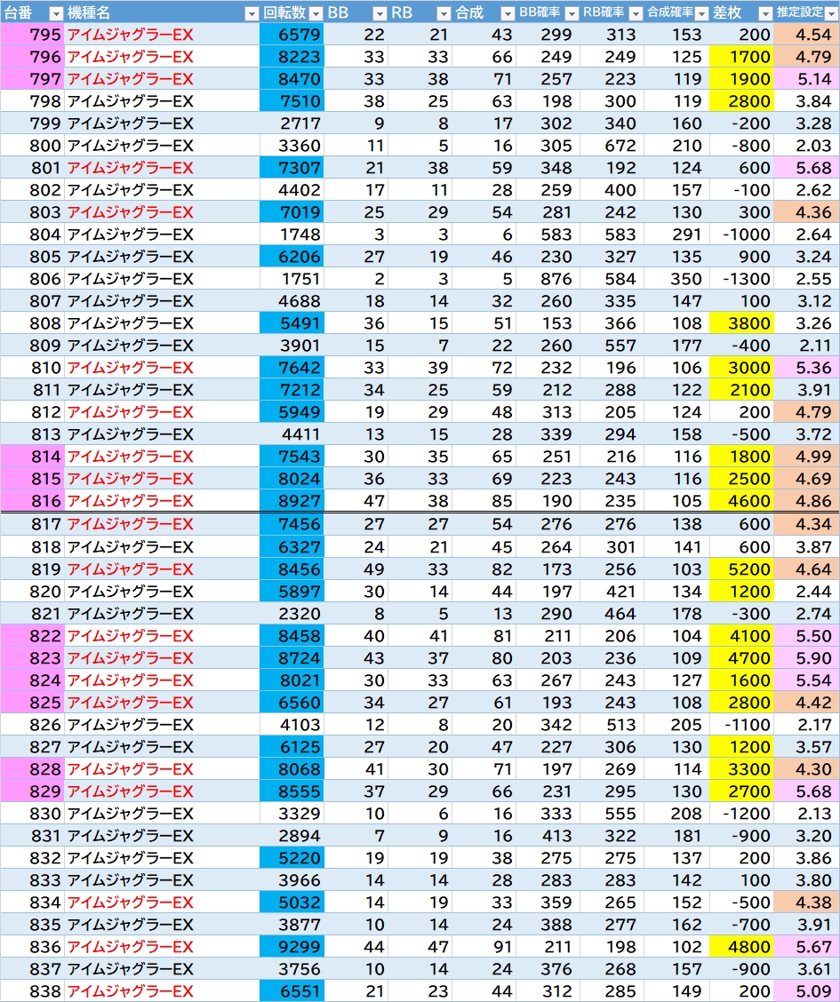Select BB count cell 47 in row 816
Viewport: 840px width, 1002px height.
tap(356, 501)
